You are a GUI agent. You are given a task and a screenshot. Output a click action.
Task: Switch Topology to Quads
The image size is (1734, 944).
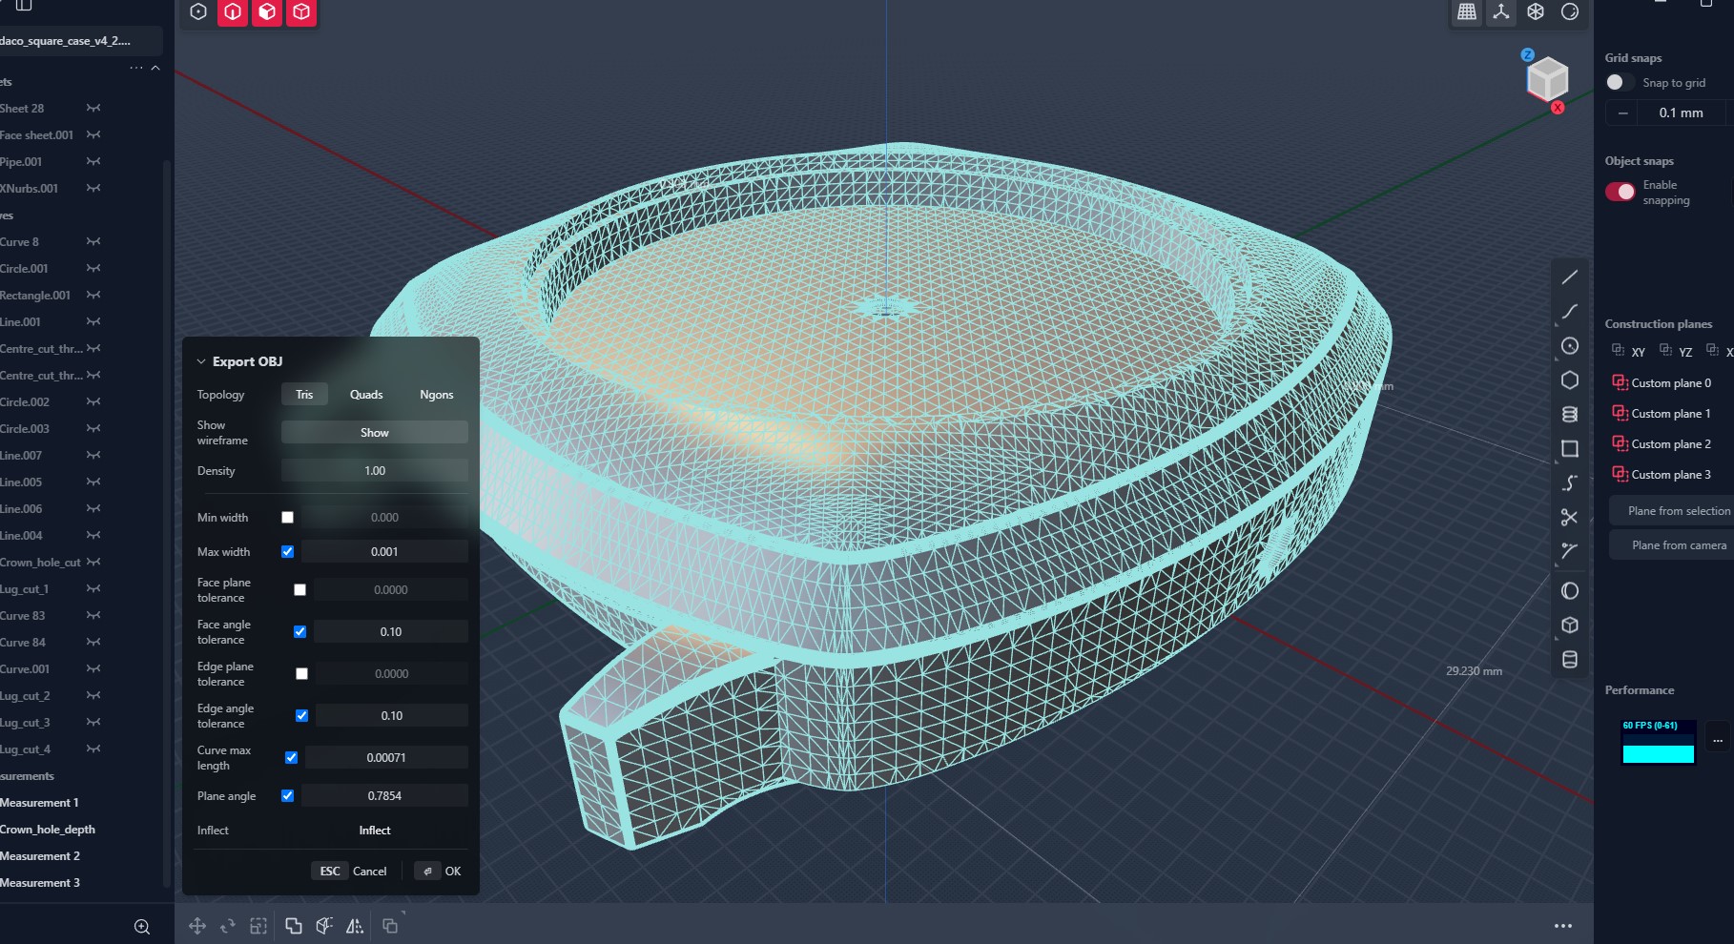366,395
